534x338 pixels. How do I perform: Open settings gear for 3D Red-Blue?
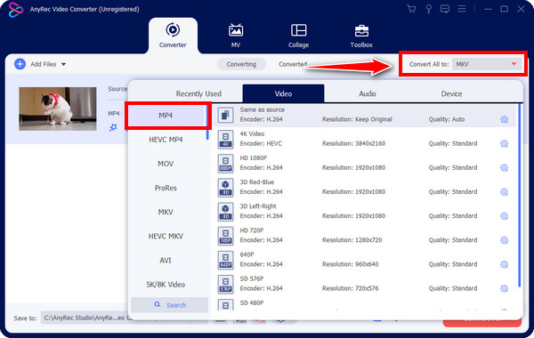pos(504,192)
